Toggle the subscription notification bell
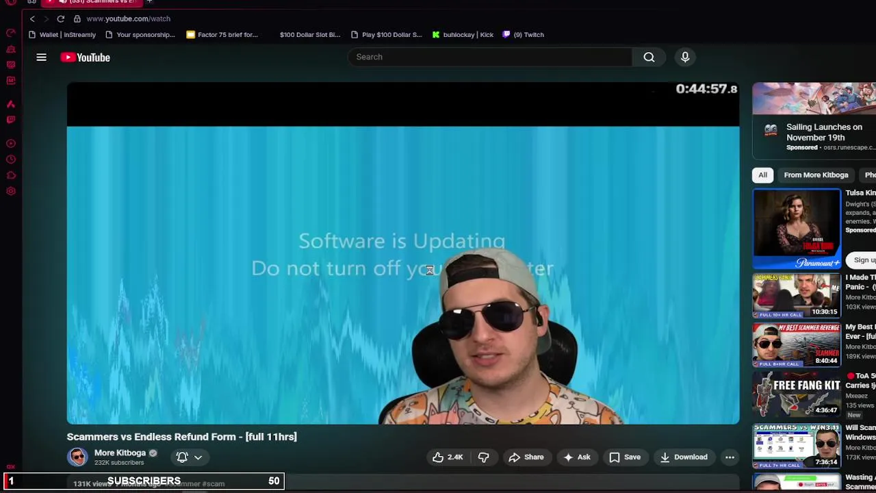This screenshot has height=493, width=876. (182, 457)
